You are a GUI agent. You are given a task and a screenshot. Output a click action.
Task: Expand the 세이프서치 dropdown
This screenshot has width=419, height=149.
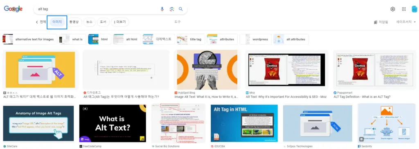tap(406, 22)
